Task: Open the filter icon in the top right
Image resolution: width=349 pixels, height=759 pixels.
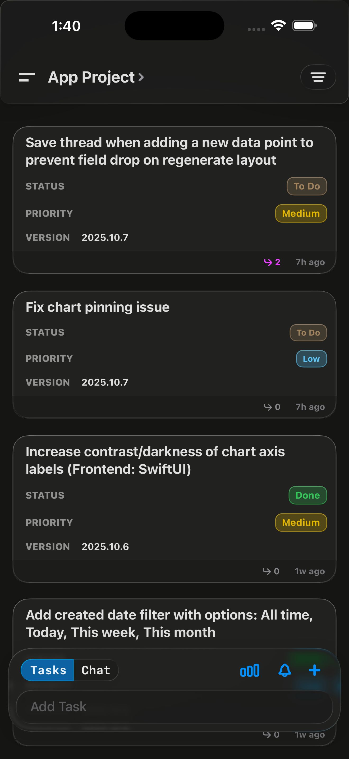Action: click(318, 77)
